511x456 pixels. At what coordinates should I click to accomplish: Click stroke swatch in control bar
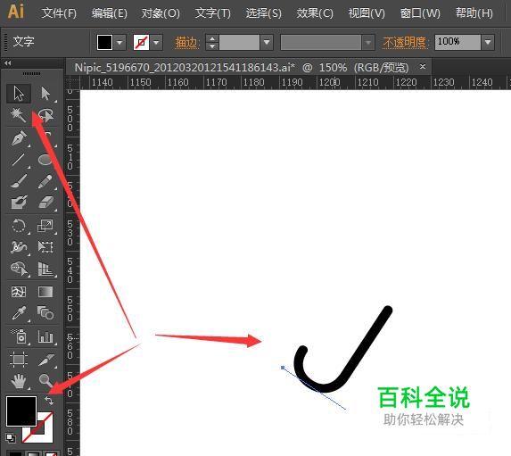point(141,43)
